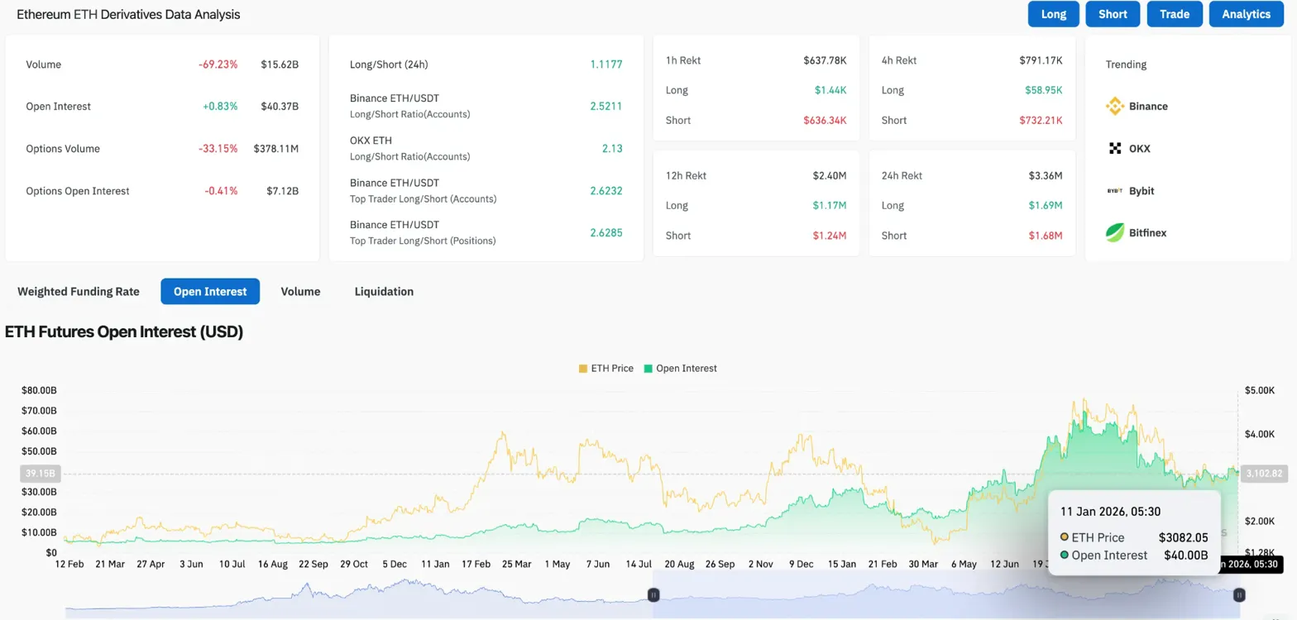Click the 39.15B crosshair value label
1297x620 pixels.
coord(40,474)
